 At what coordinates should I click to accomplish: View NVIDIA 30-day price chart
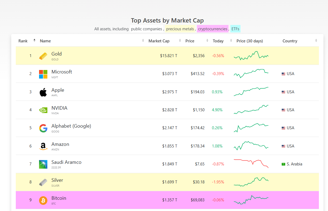coord(251,109)
